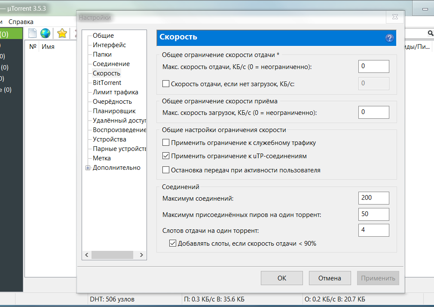Click the max peers per torrent field

click(x=374, y=214)
